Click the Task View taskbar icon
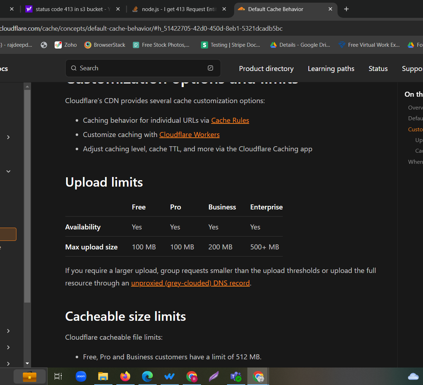This screenshot has width=423, height=385. pyautogui.click(x=58, y=376)
